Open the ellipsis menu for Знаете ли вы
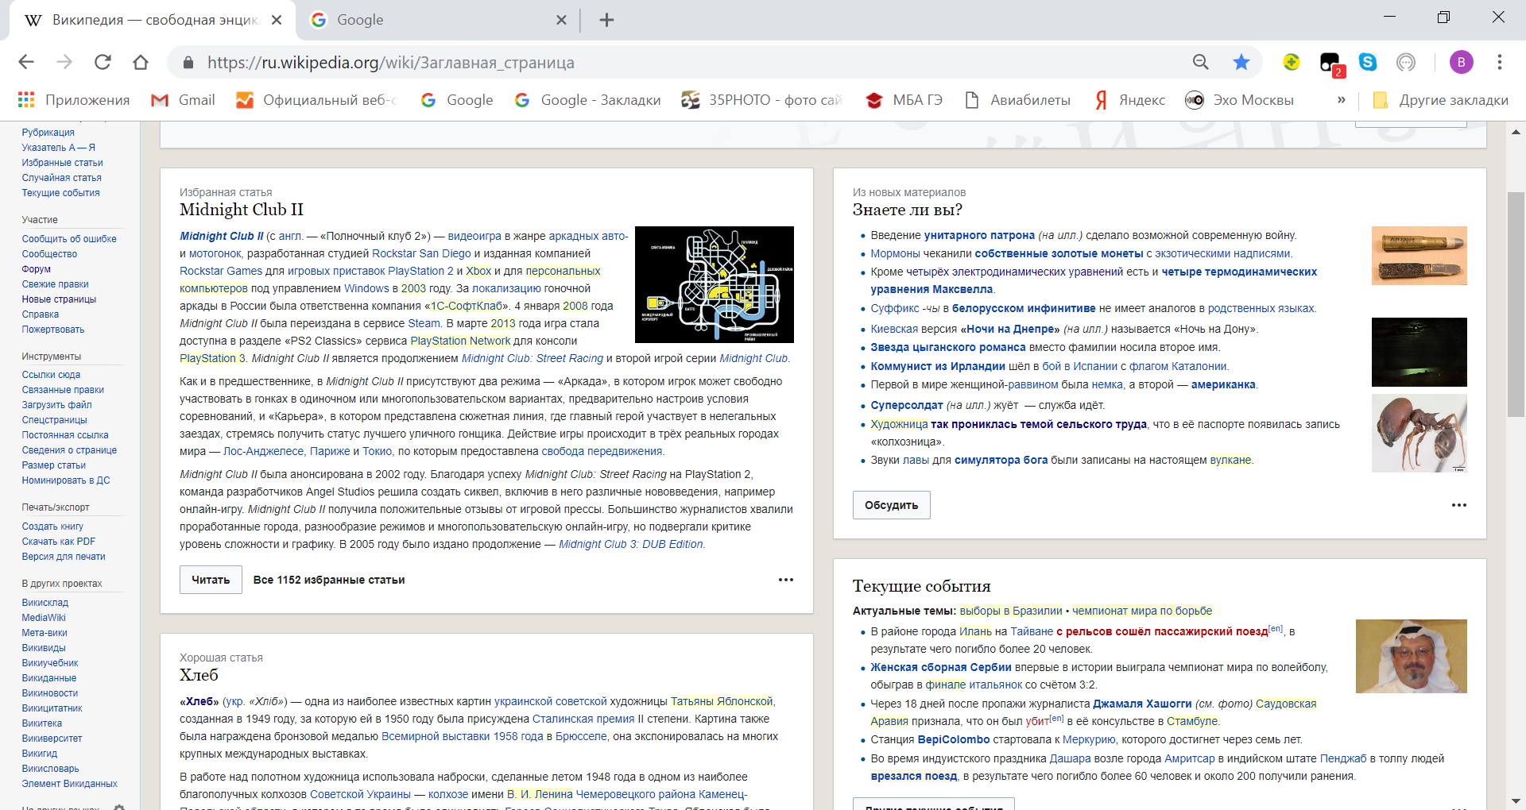This screenshot has height=810, width=1526. tap(1459, 505)
